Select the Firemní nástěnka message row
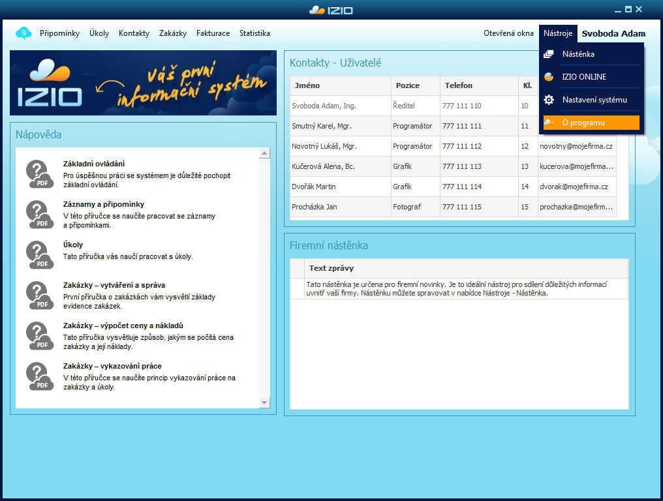Viewport: 663px width, 501px height. (x=459, y=289)
